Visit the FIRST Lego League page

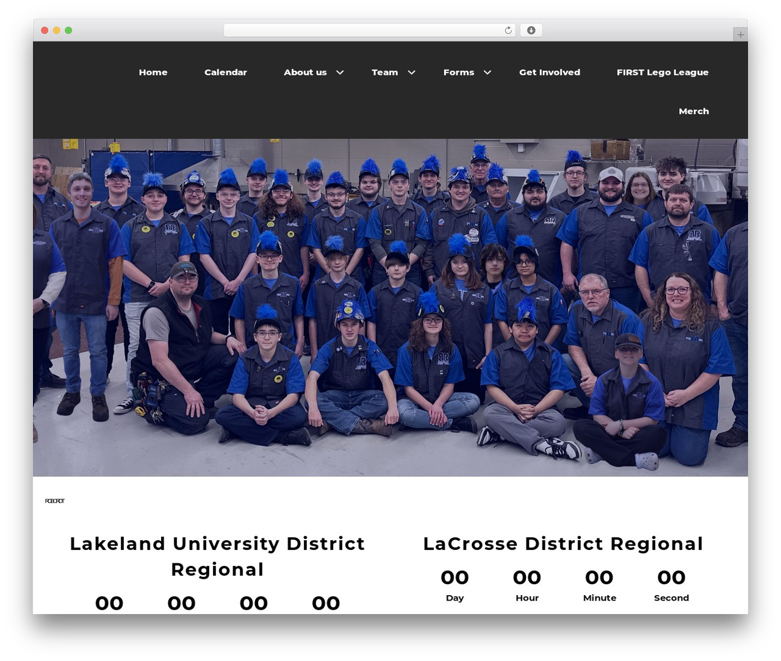(x=663, y=72)
